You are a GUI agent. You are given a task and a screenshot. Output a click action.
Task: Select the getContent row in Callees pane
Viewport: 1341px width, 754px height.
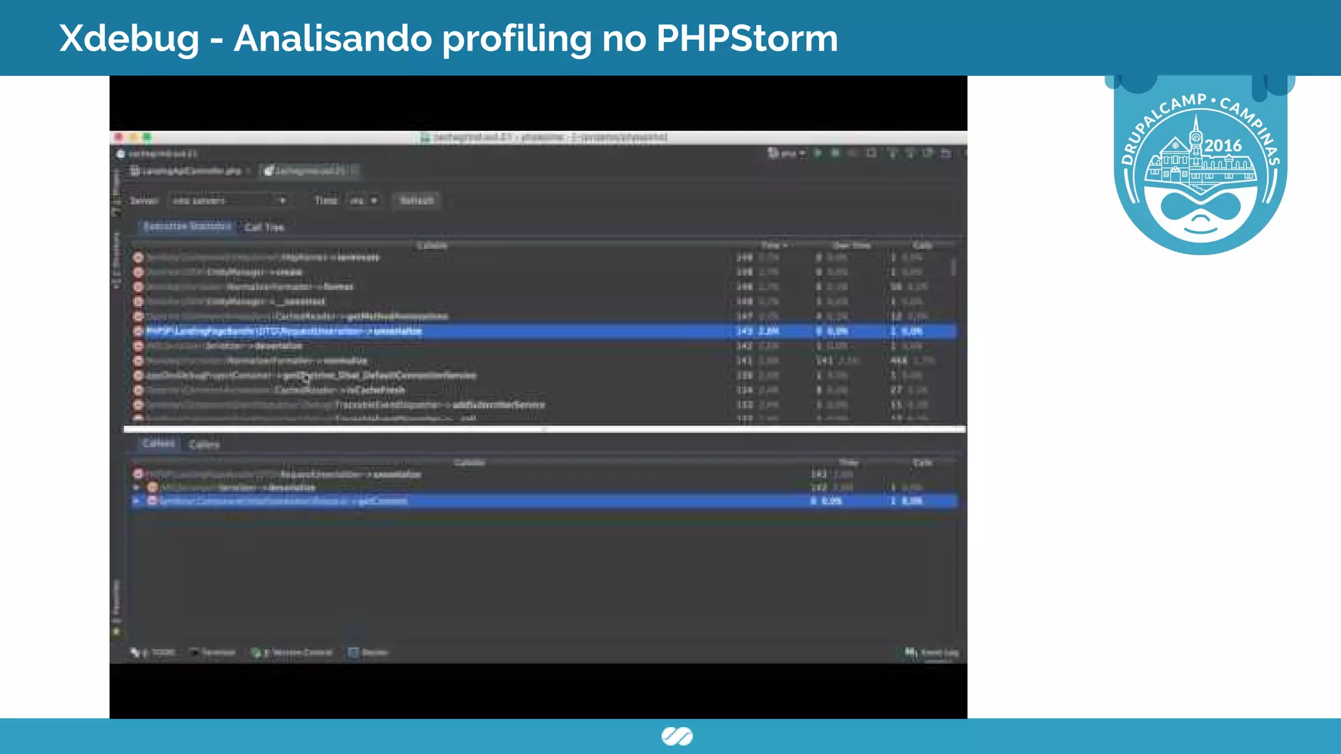pyautogui.click(x=544, y=501)
